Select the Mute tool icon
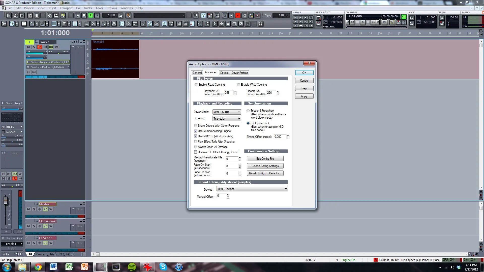 coord(93,24)
